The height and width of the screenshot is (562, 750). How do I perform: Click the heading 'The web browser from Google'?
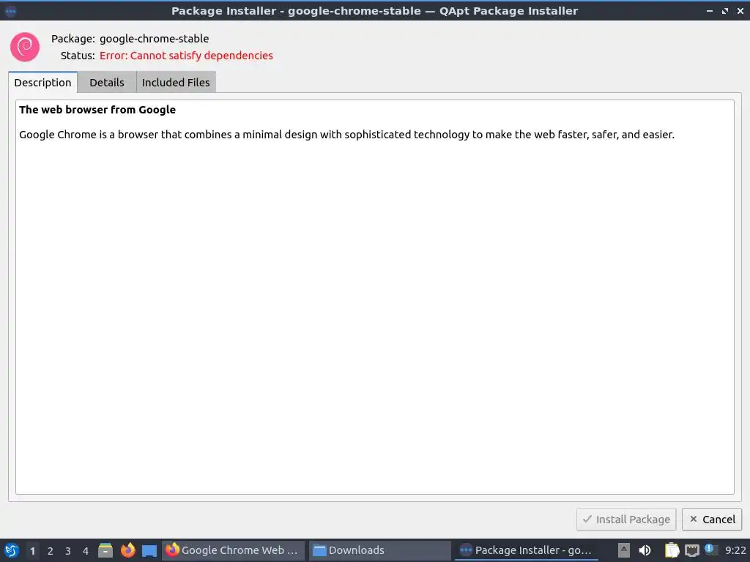coord(97,110)
